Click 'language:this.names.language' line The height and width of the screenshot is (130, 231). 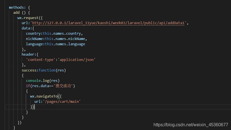click(55, 44)
